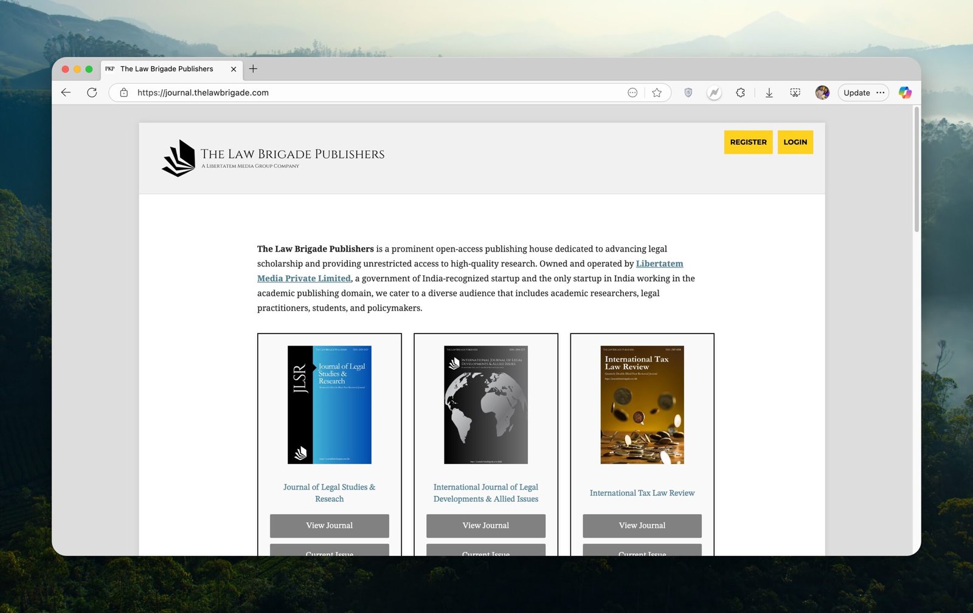The width and height of the screenshot is (973, 613).
Task: Click the shield tracking-protection icon
Action: coord(688,92)
